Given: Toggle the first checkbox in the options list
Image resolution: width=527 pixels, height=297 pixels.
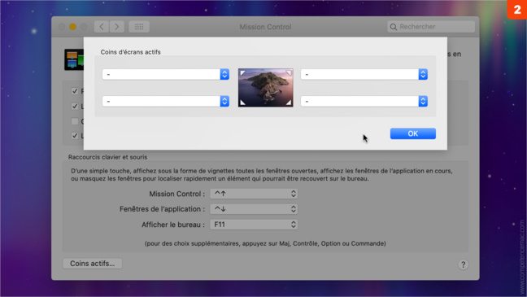Looking at the screenshot, I should (x=75, y=91).
